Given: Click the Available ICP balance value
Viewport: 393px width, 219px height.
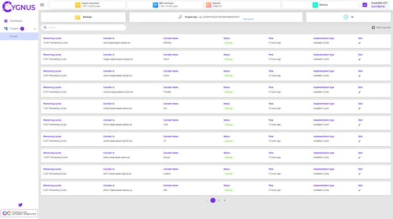Looking at the screenshot, I should coord(378,6).
